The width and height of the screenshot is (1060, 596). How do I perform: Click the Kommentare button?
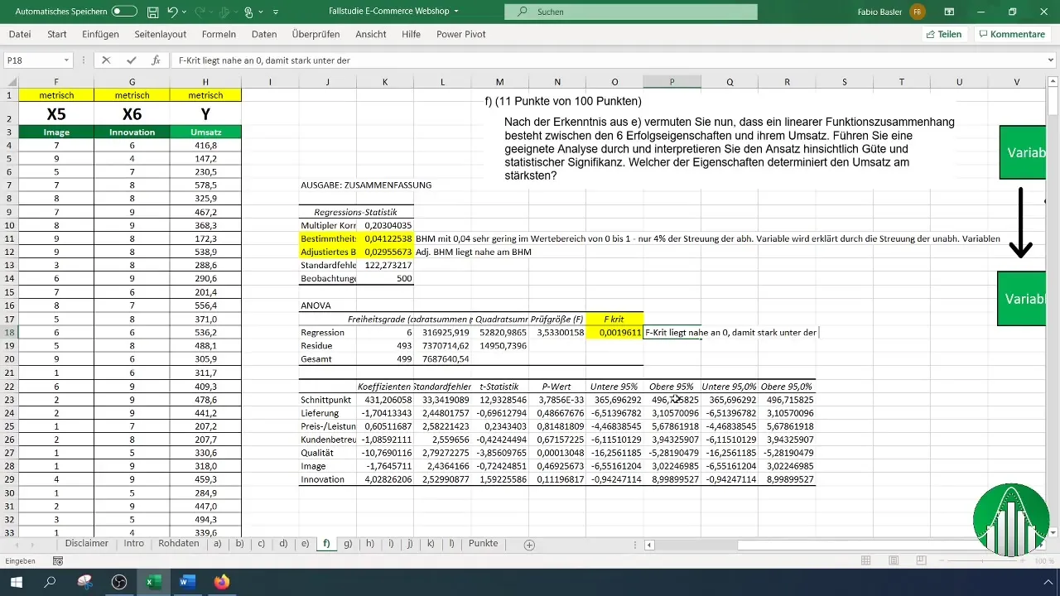coord(1011,34)
